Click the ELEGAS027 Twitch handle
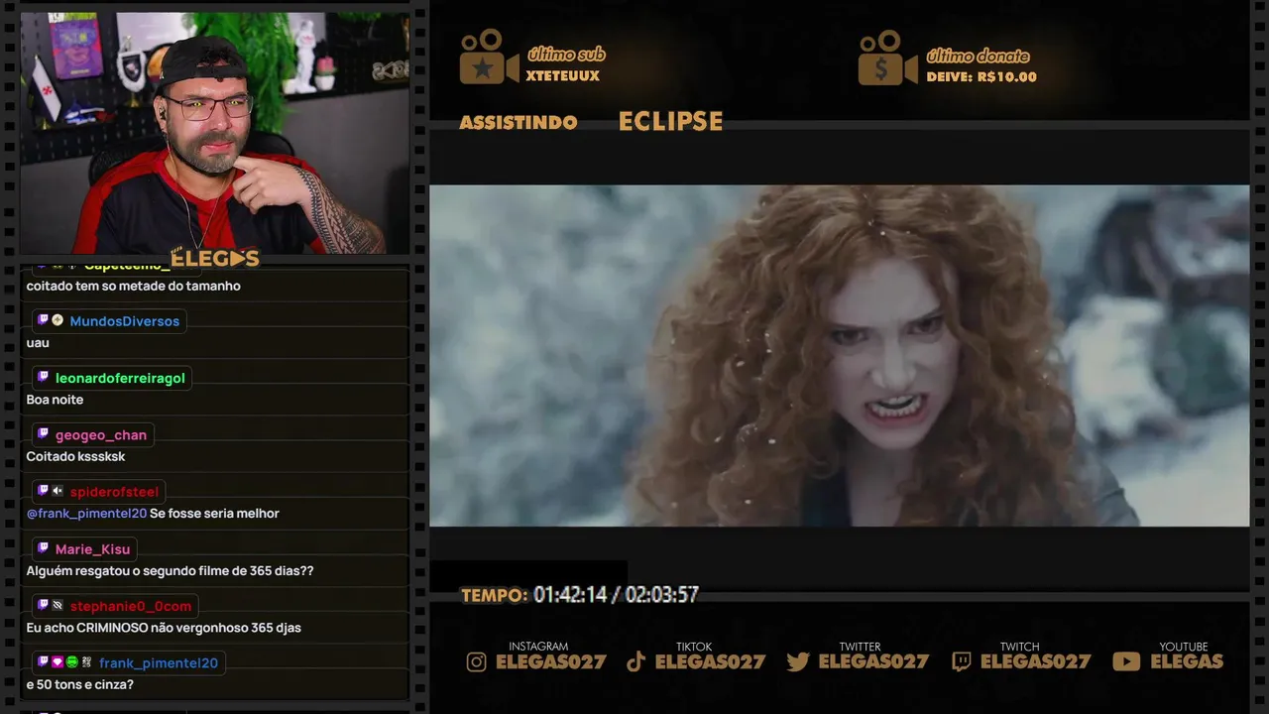1269x714 pixels. (1036, 661)
